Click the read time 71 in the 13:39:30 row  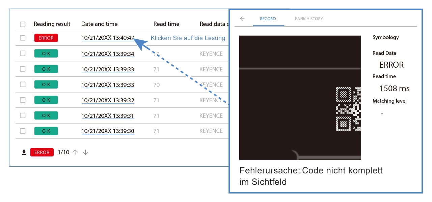(156, 131)
